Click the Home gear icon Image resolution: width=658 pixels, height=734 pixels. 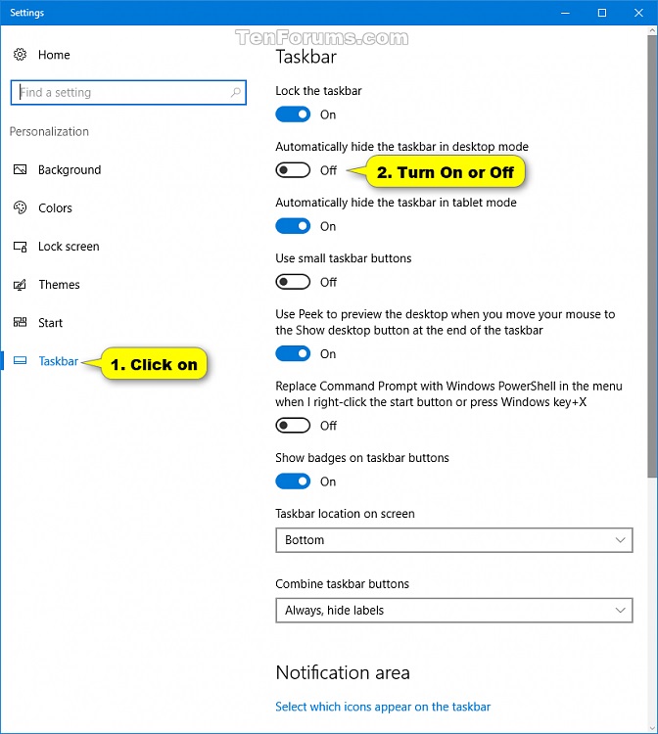(x=20, y=54)
